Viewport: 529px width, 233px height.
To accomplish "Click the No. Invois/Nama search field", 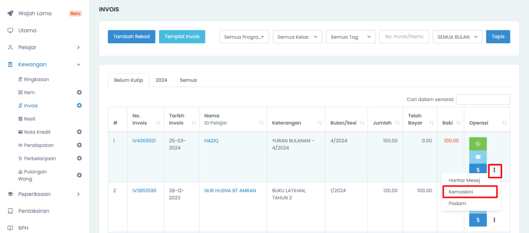I will click(x=404, y=37).
